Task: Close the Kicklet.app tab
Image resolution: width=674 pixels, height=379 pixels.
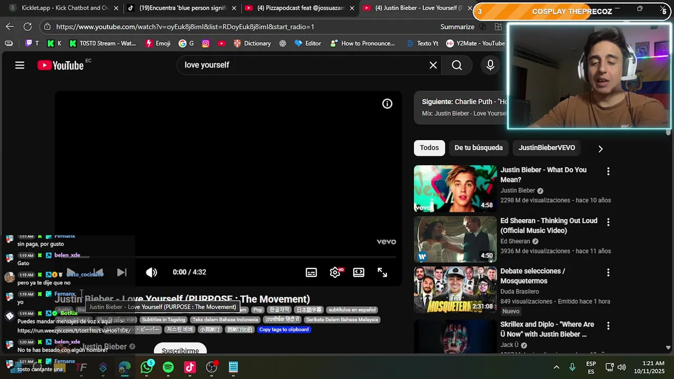Action: point(116,8)
